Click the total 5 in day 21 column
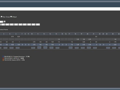Screen dimensions: 120x90 (97, 44)
